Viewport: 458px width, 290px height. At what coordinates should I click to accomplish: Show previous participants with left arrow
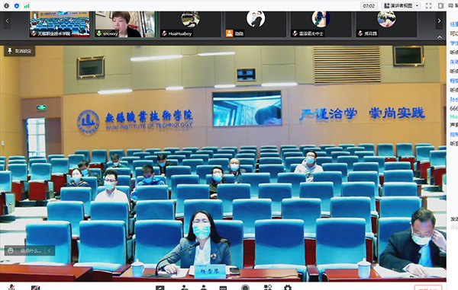pos(8,21)
